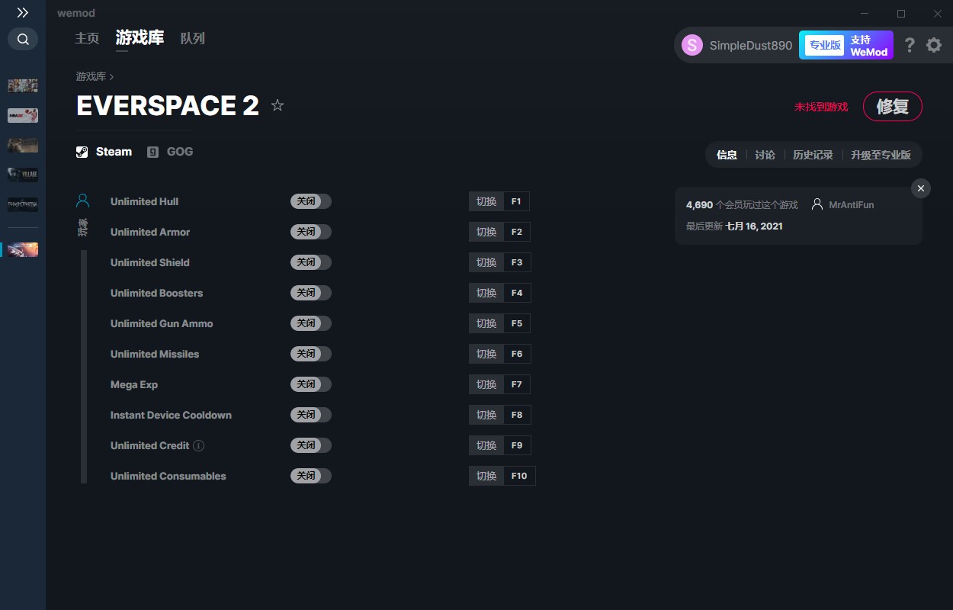Switch to the 历史记录 tab
Screen dimensions: 953x610
click(x=813, y=155)
